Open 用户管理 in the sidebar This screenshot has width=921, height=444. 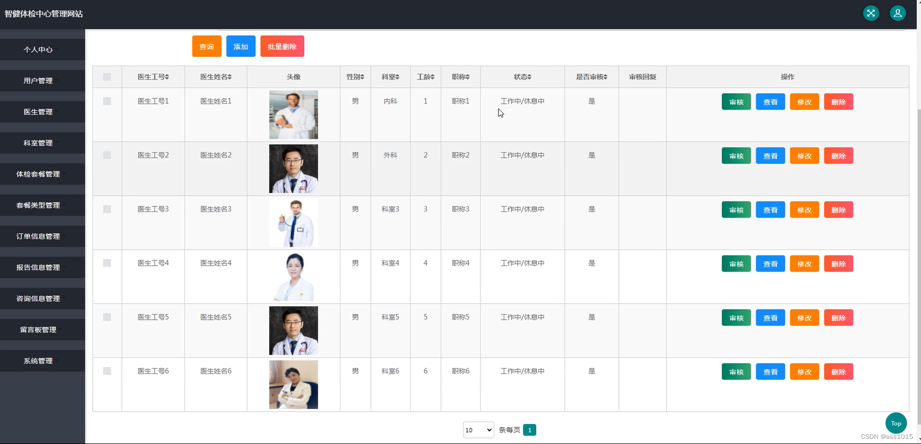(x=42, y=80)
